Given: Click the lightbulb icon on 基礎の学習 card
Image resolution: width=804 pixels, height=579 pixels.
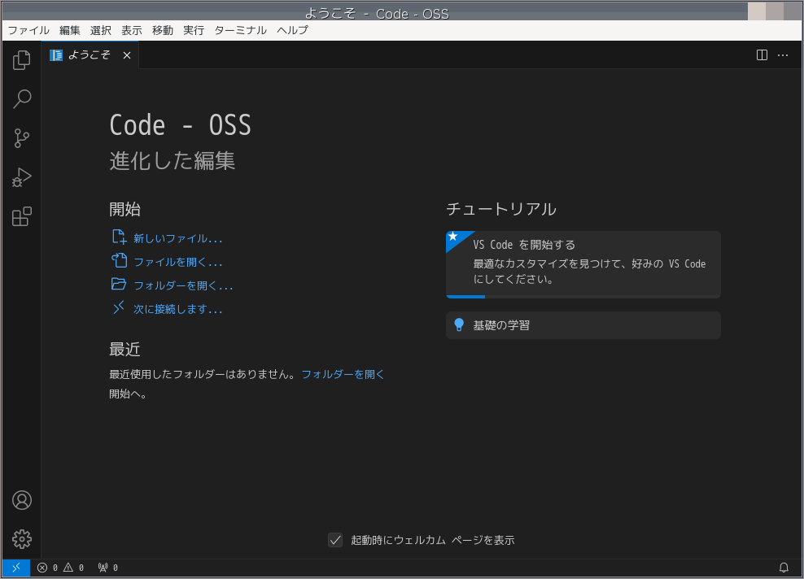Looking at the screenshot, I should 459,324.
